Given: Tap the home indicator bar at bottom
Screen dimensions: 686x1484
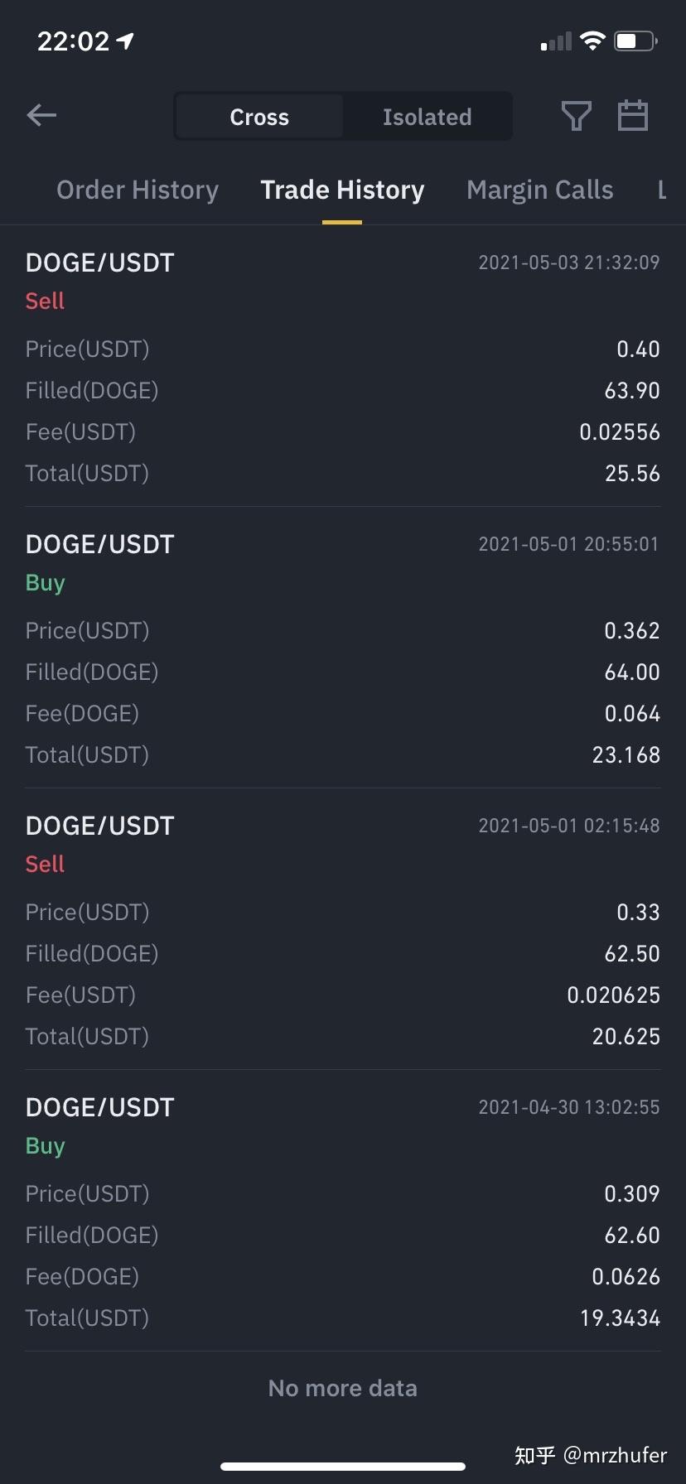Looking at the screenshot, I should (x=342, y=1467).
